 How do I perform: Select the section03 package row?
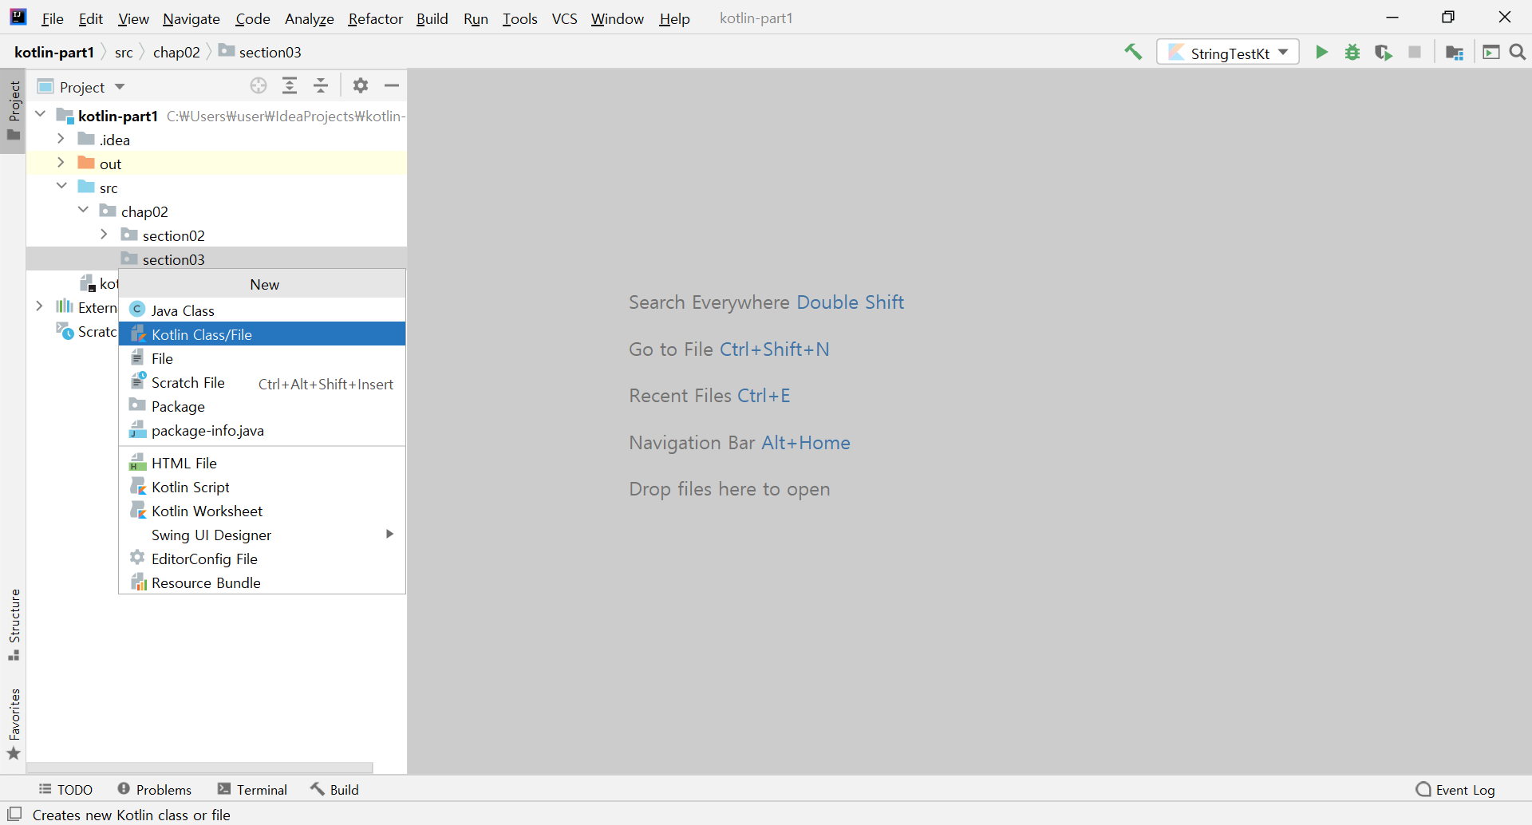click(x=217, y=259)
